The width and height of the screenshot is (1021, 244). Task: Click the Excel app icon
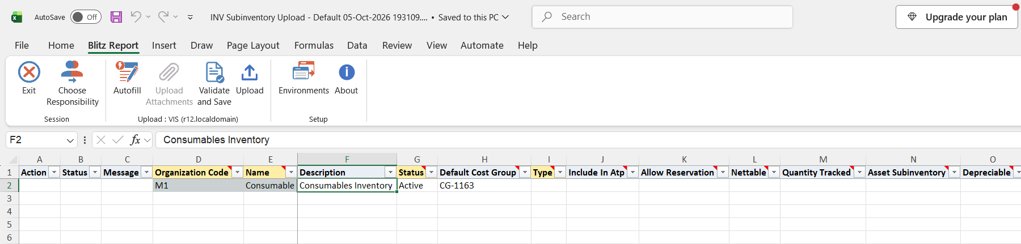point(16,17)
